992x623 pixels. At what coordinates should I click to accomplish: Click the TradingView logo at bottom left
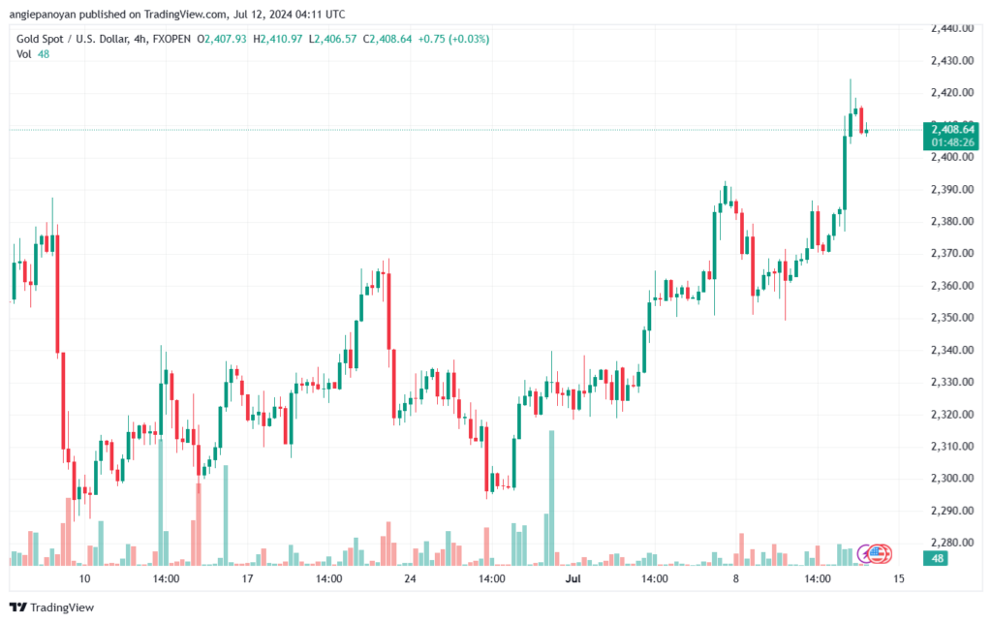[52, 607]
